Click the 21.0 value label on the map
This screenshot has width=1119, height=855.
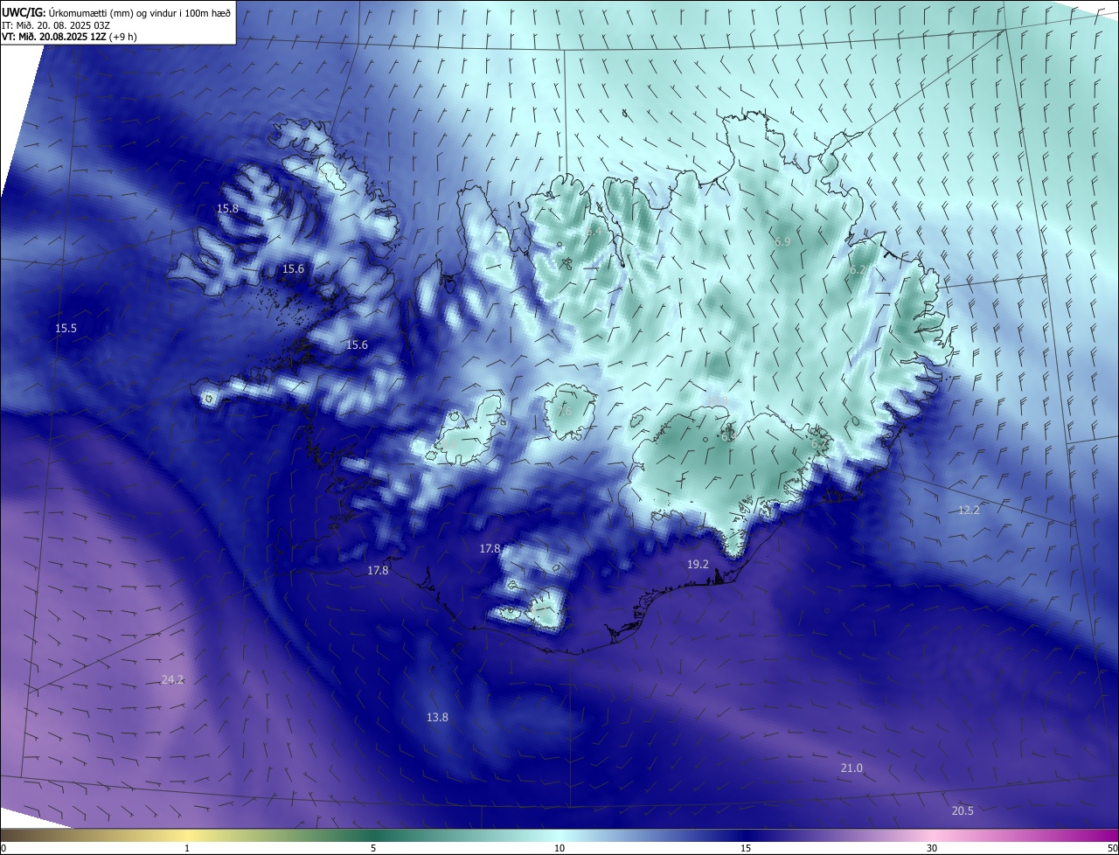point(851,768)
